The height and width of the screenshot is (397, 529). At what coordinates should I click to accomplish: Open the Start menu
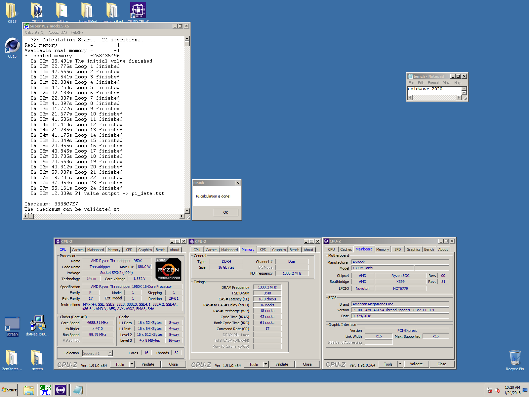pos(9,390)
